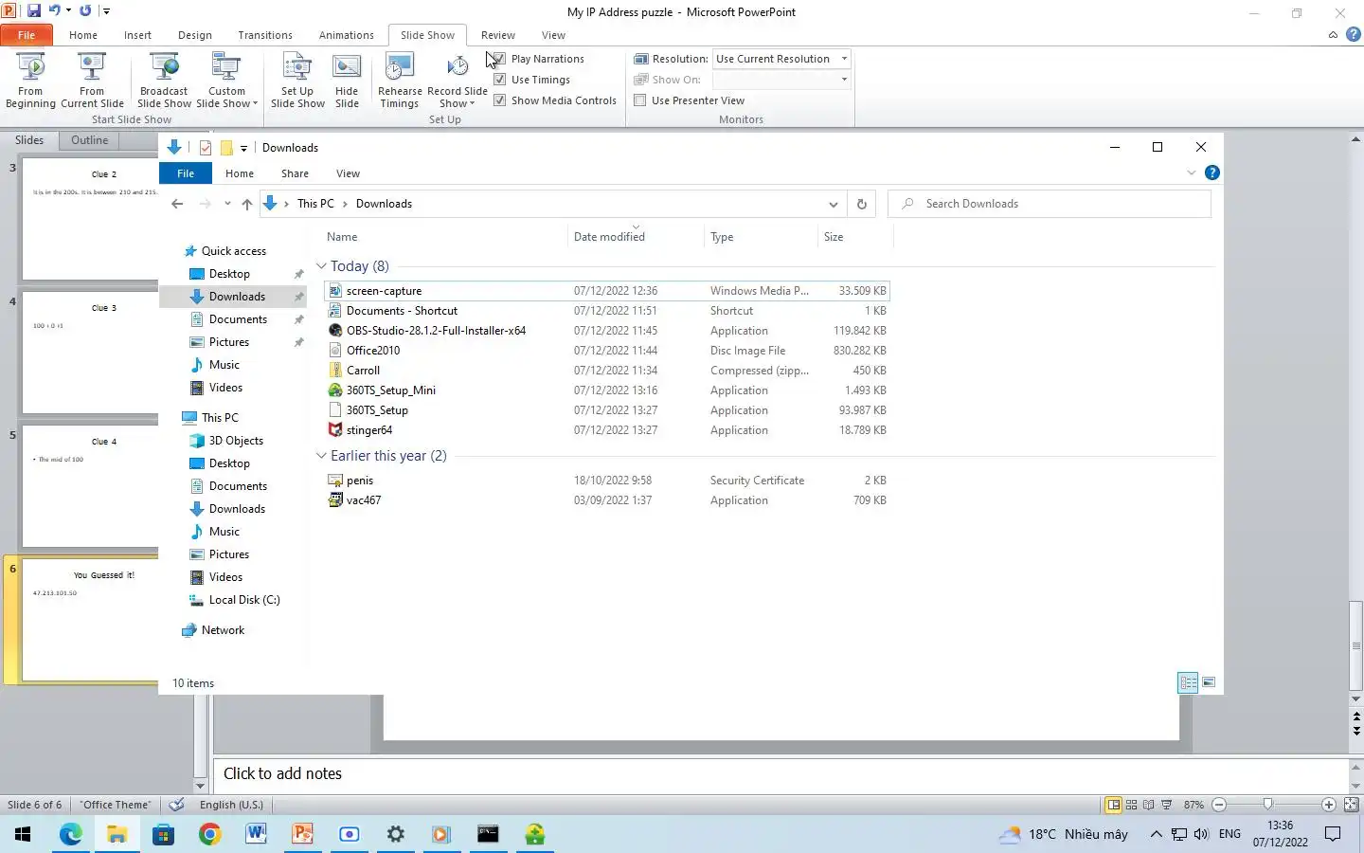The image size is (1364, 853).
Task: Collapse the Today (8) group
Action: [x=321, y=266]
